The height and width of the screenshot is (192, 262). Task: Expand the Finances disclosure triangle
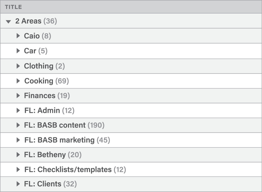coord(18,96)
